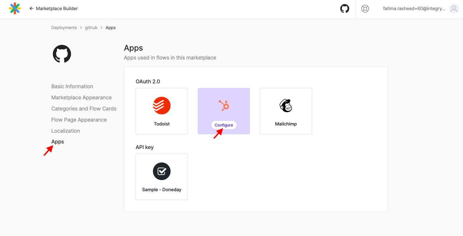Click Deployments breadcrumb link
463x236 pixels.
(x=64, y=28)
